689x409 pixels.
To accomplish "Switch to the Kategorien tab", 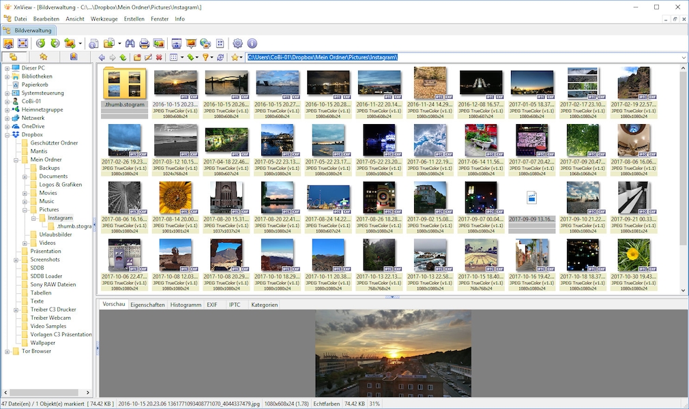I will pos(265,305).
